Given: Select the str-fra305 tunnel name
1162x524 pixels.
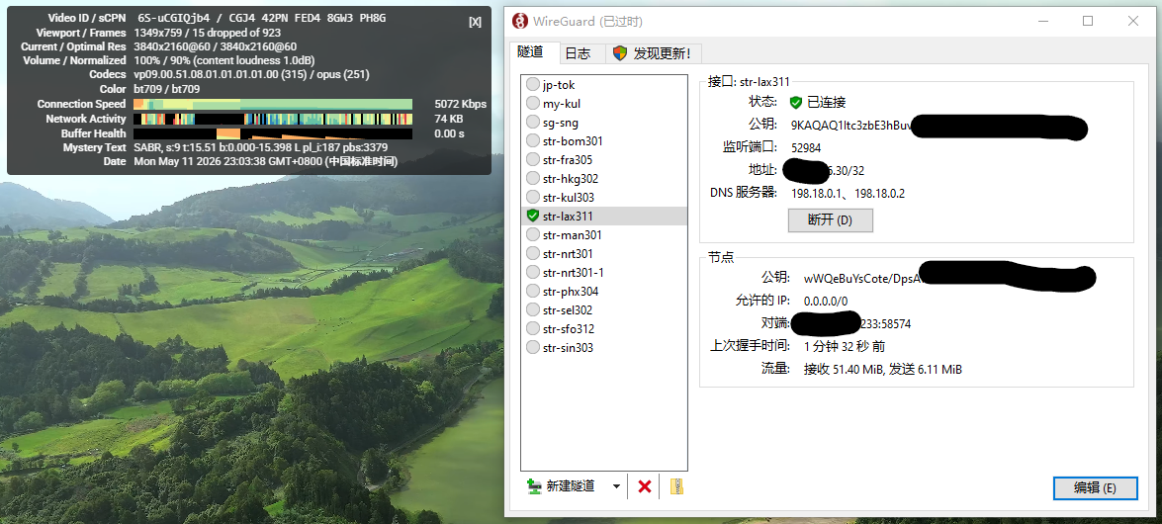Looking at the screenshot, I should (568, 160).
